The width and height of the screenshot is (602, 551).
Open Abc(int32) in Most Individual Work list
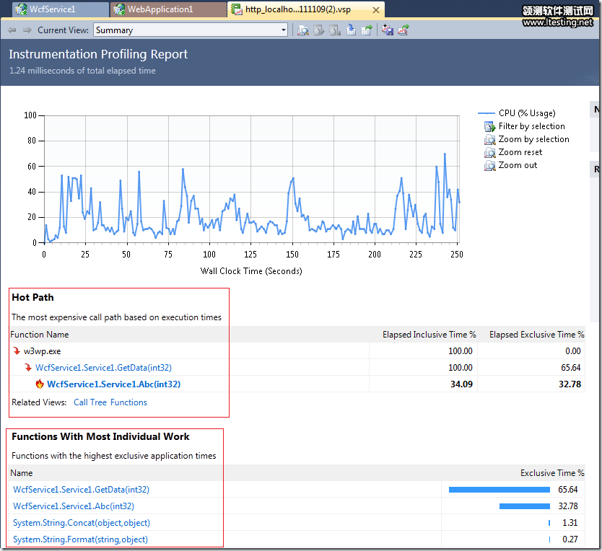point(74,506)
